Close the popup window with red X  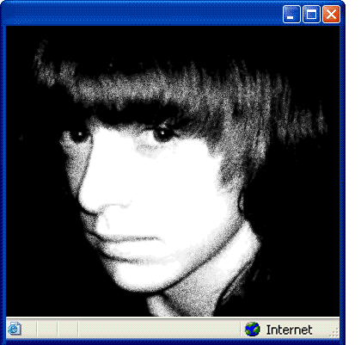(331, 15)
